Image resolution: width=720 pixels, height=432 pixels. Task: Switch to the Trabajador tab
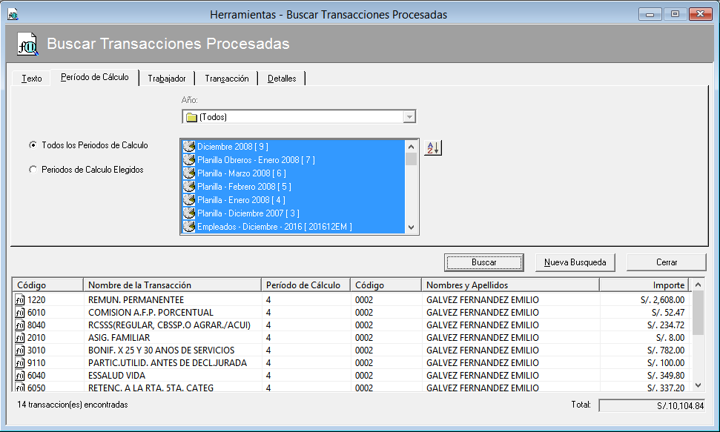point(167,79)
